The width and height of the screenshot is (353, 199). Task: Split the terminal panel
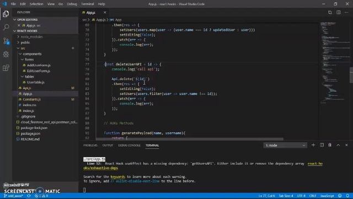click(x=322, y=145)
